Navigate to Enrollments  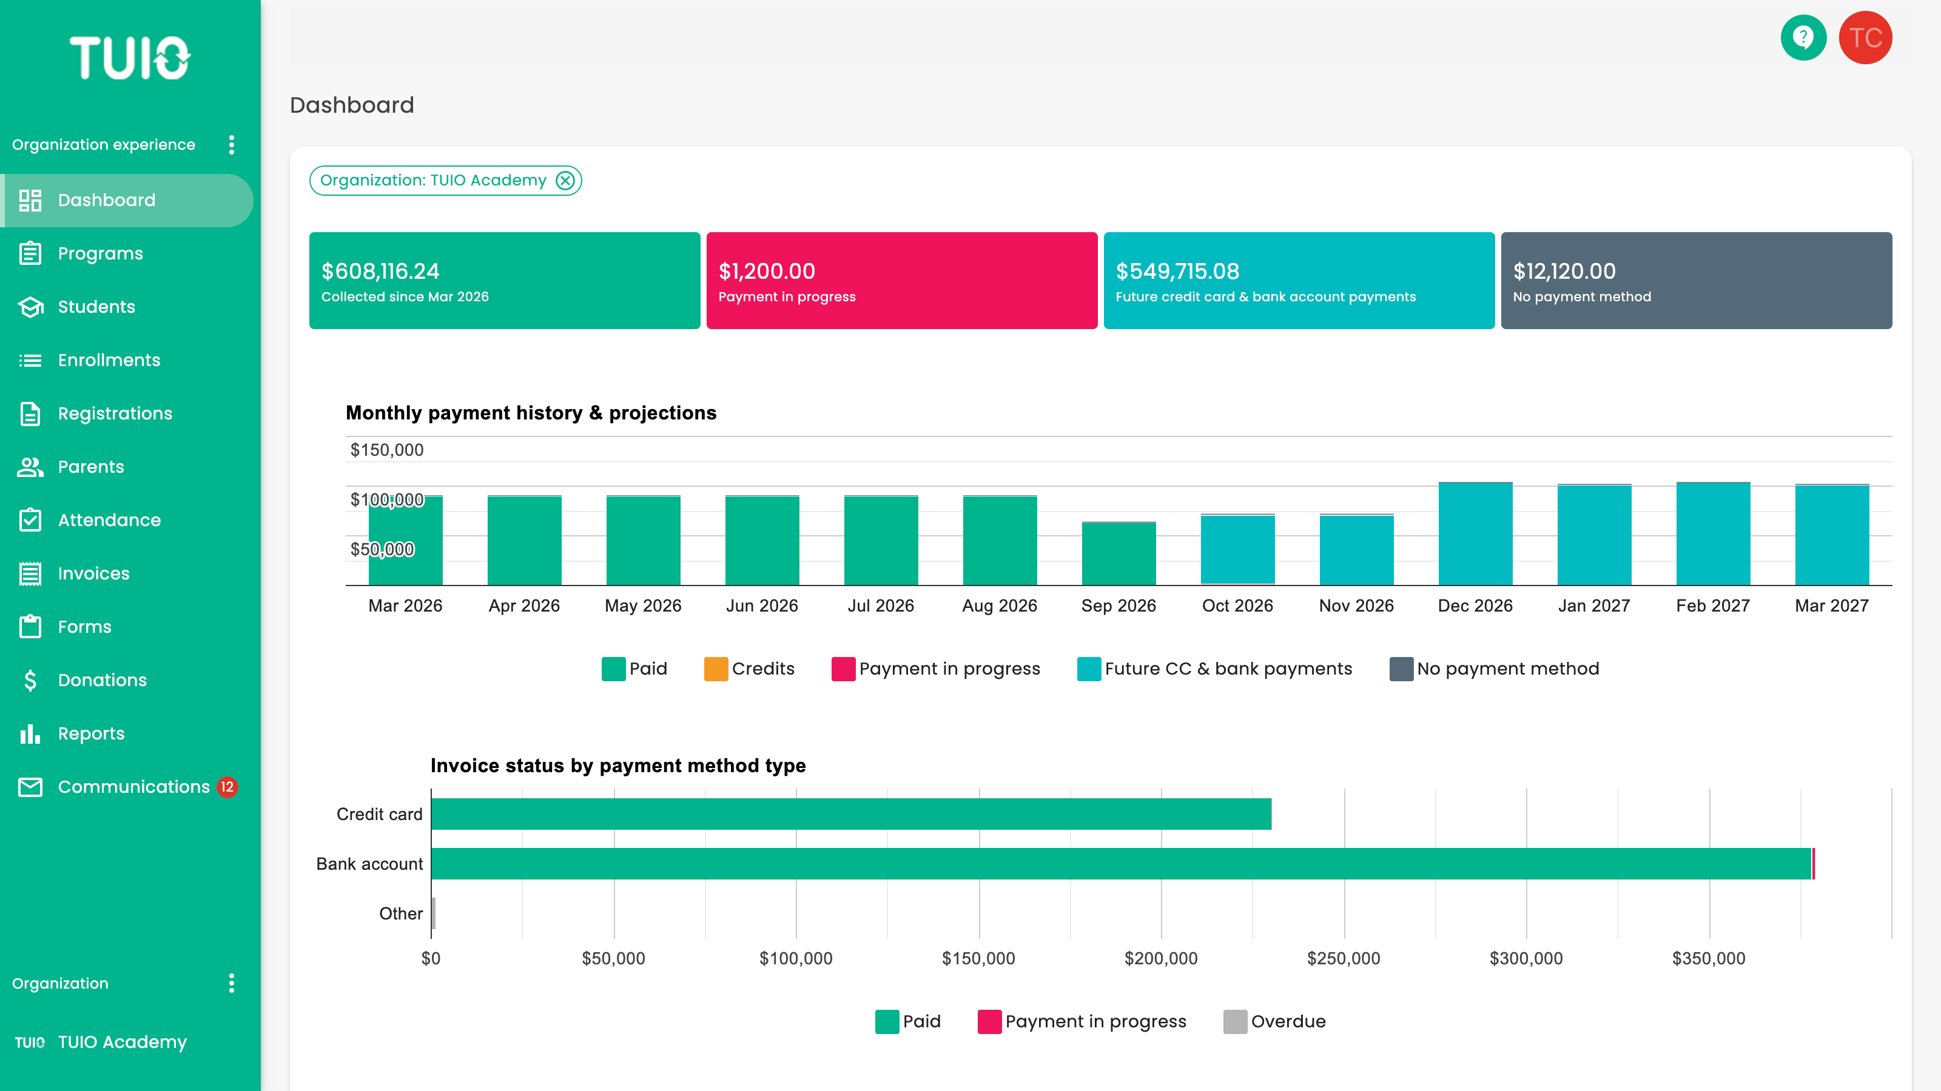(x=128, y=361)
